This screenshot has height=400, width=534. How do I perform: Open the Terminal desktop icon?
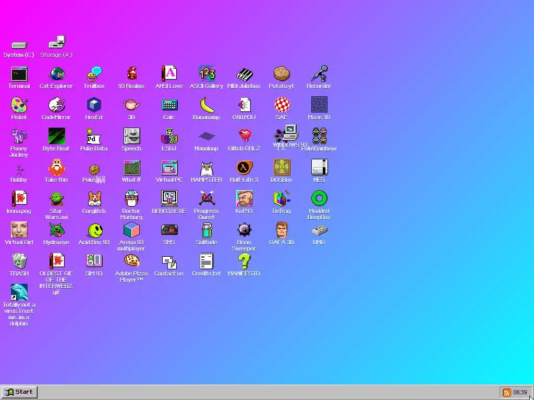19,74
